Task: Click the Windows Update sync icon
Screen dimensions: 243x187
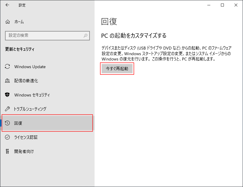Action: (7, 67)
